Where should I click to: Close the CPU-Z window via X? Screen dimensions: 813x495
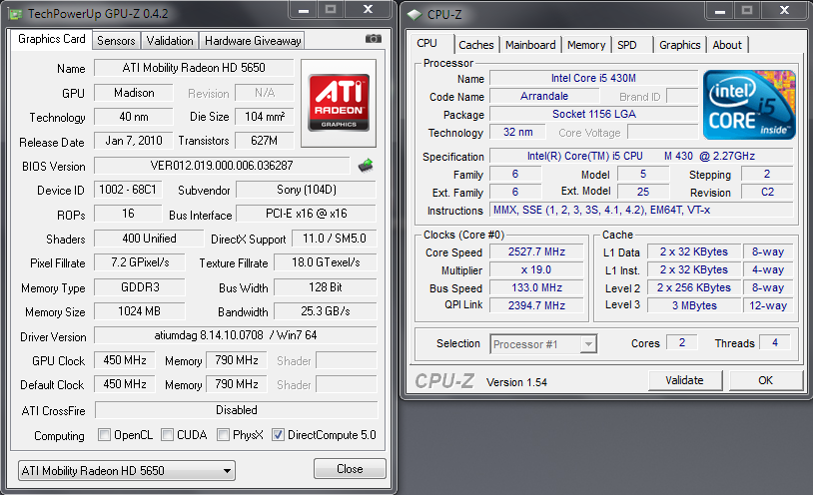pyautogui.click(x=784, y=11)
